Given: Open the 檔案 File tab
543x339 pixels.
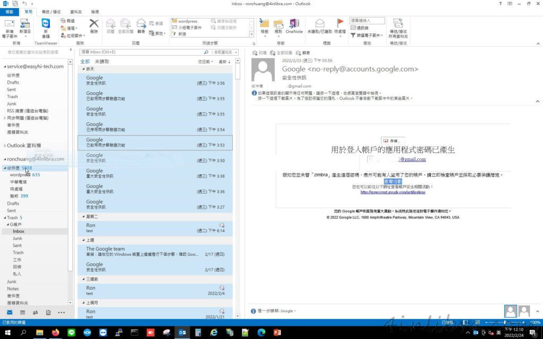Looking at the screenshot, I should 10,12.
